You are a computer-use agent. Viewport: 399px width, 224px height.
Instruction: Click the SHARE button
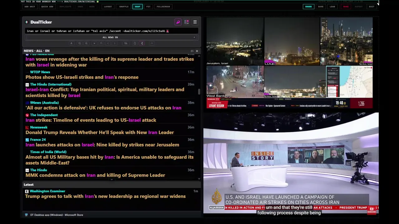(x=308, y=7)
